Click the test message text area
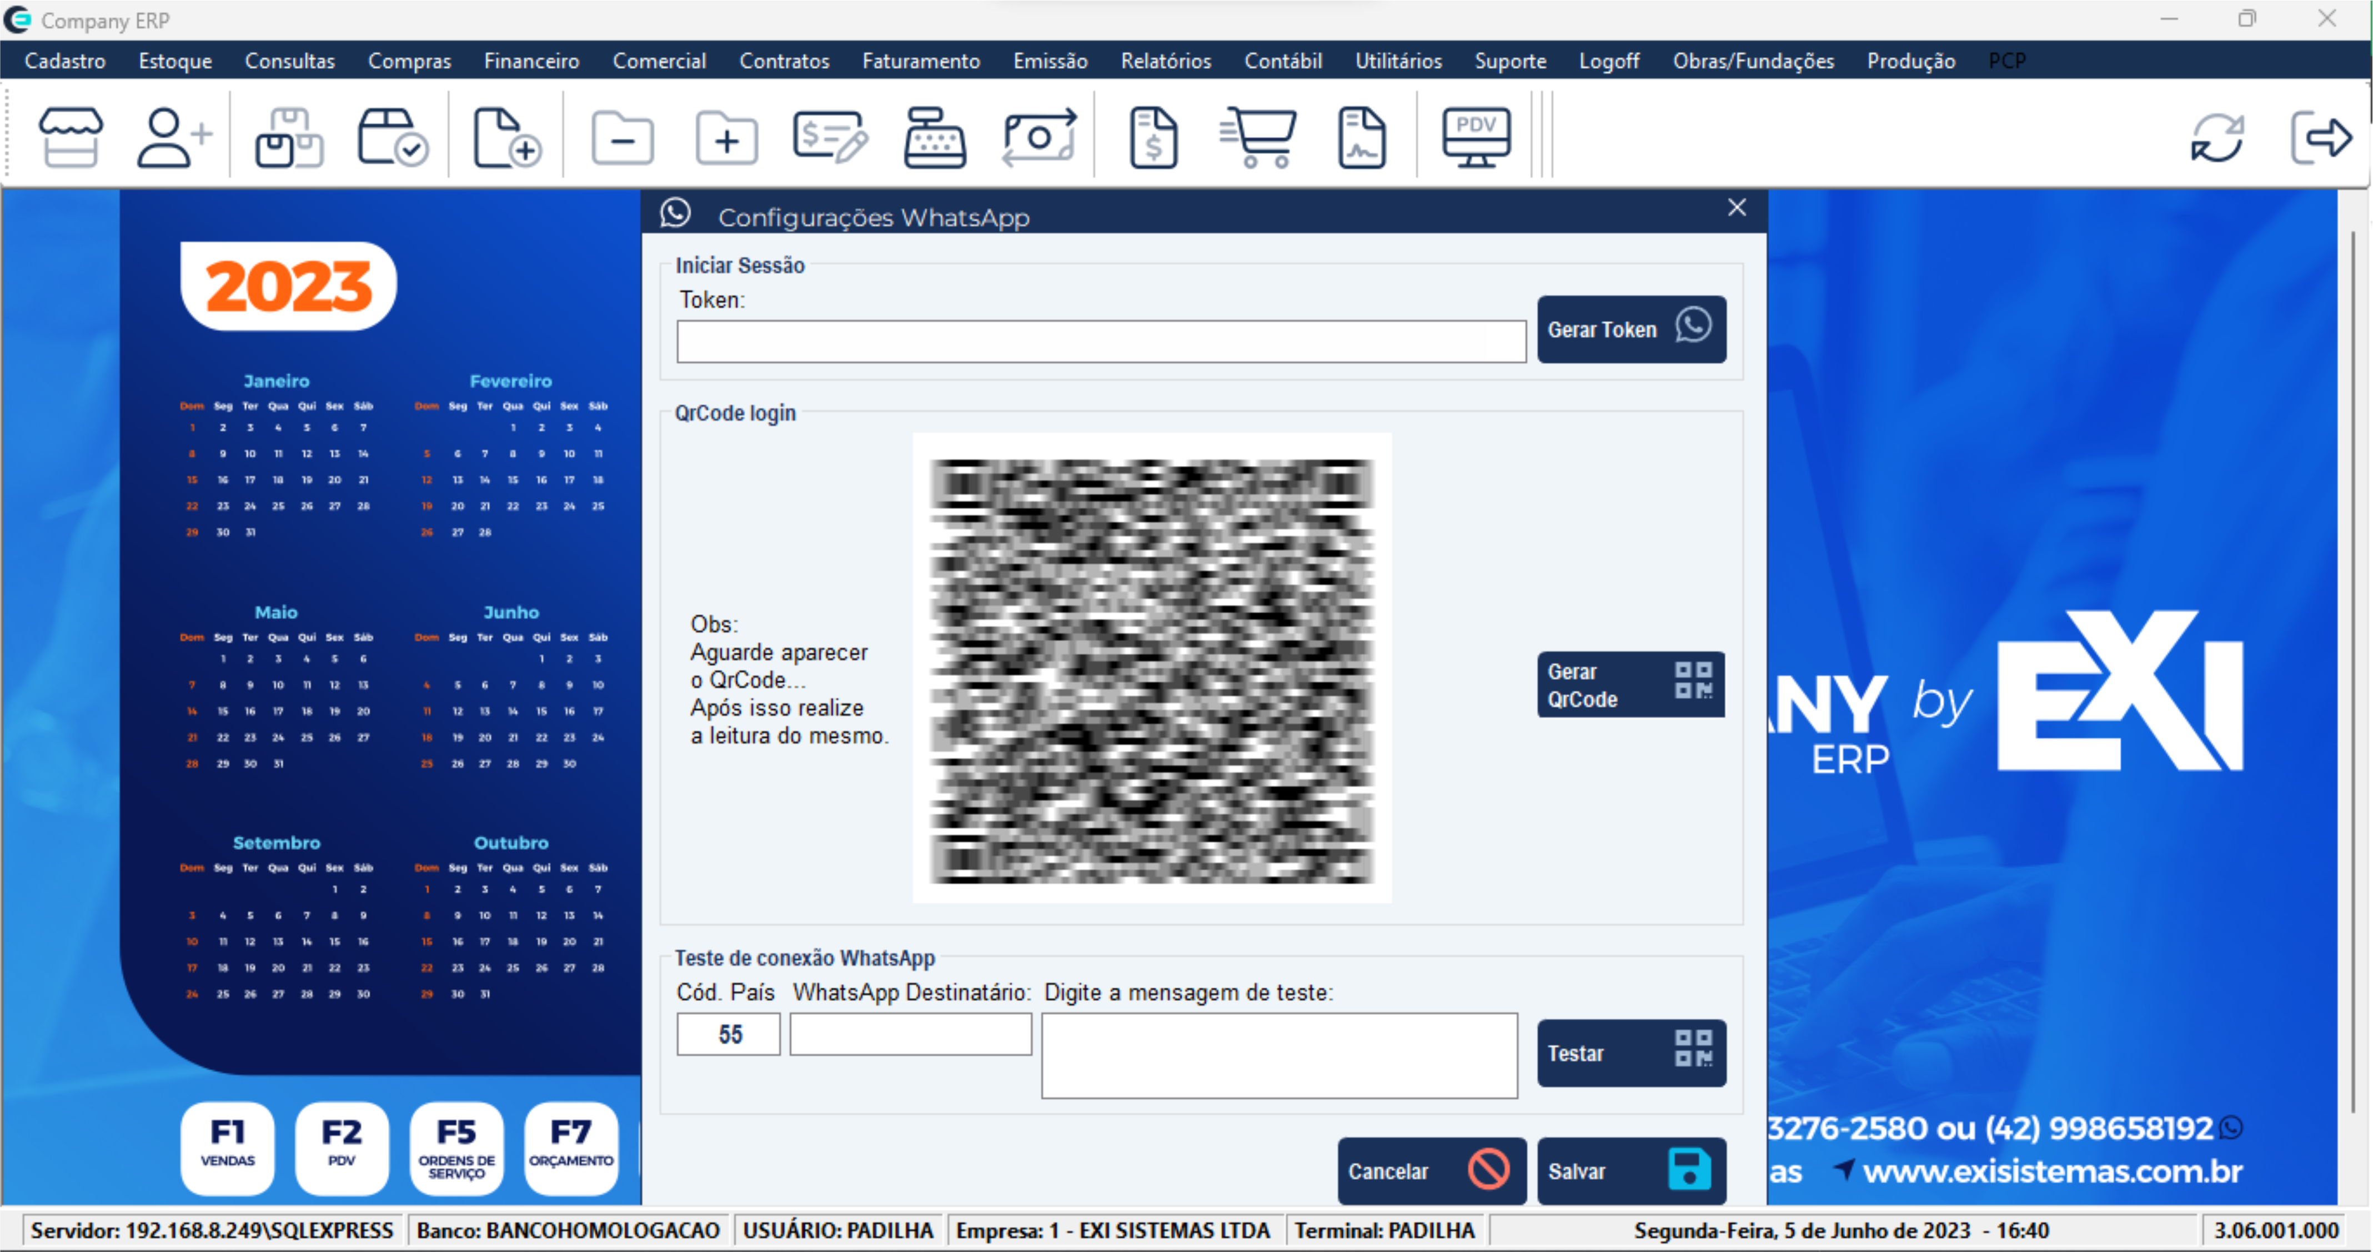 pos(1280,1056)
